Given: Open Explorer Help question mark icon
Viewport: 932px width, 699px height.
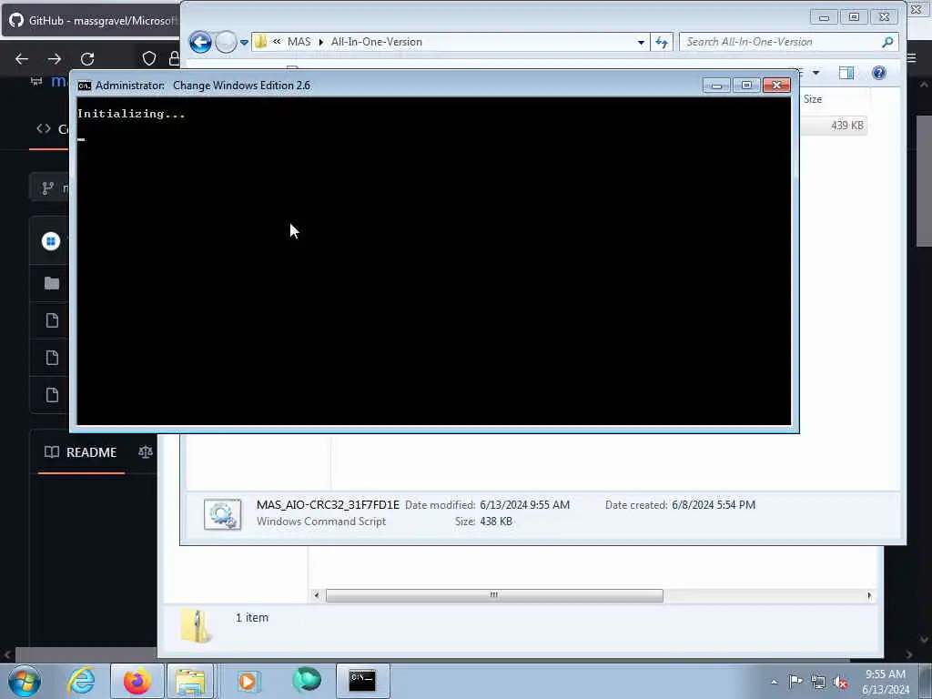Looking at the screenshot, I should pos(878,73).
